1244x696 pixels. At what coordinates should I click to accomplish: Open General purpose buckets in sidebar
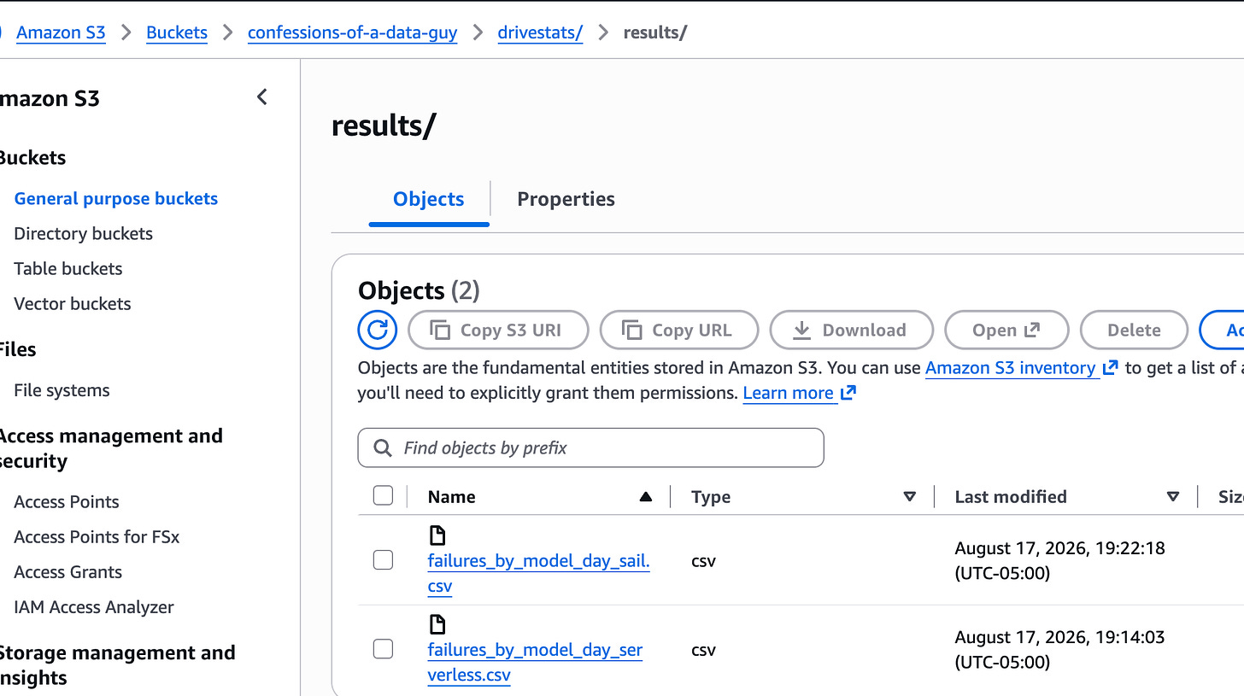[x=116, y=198]
